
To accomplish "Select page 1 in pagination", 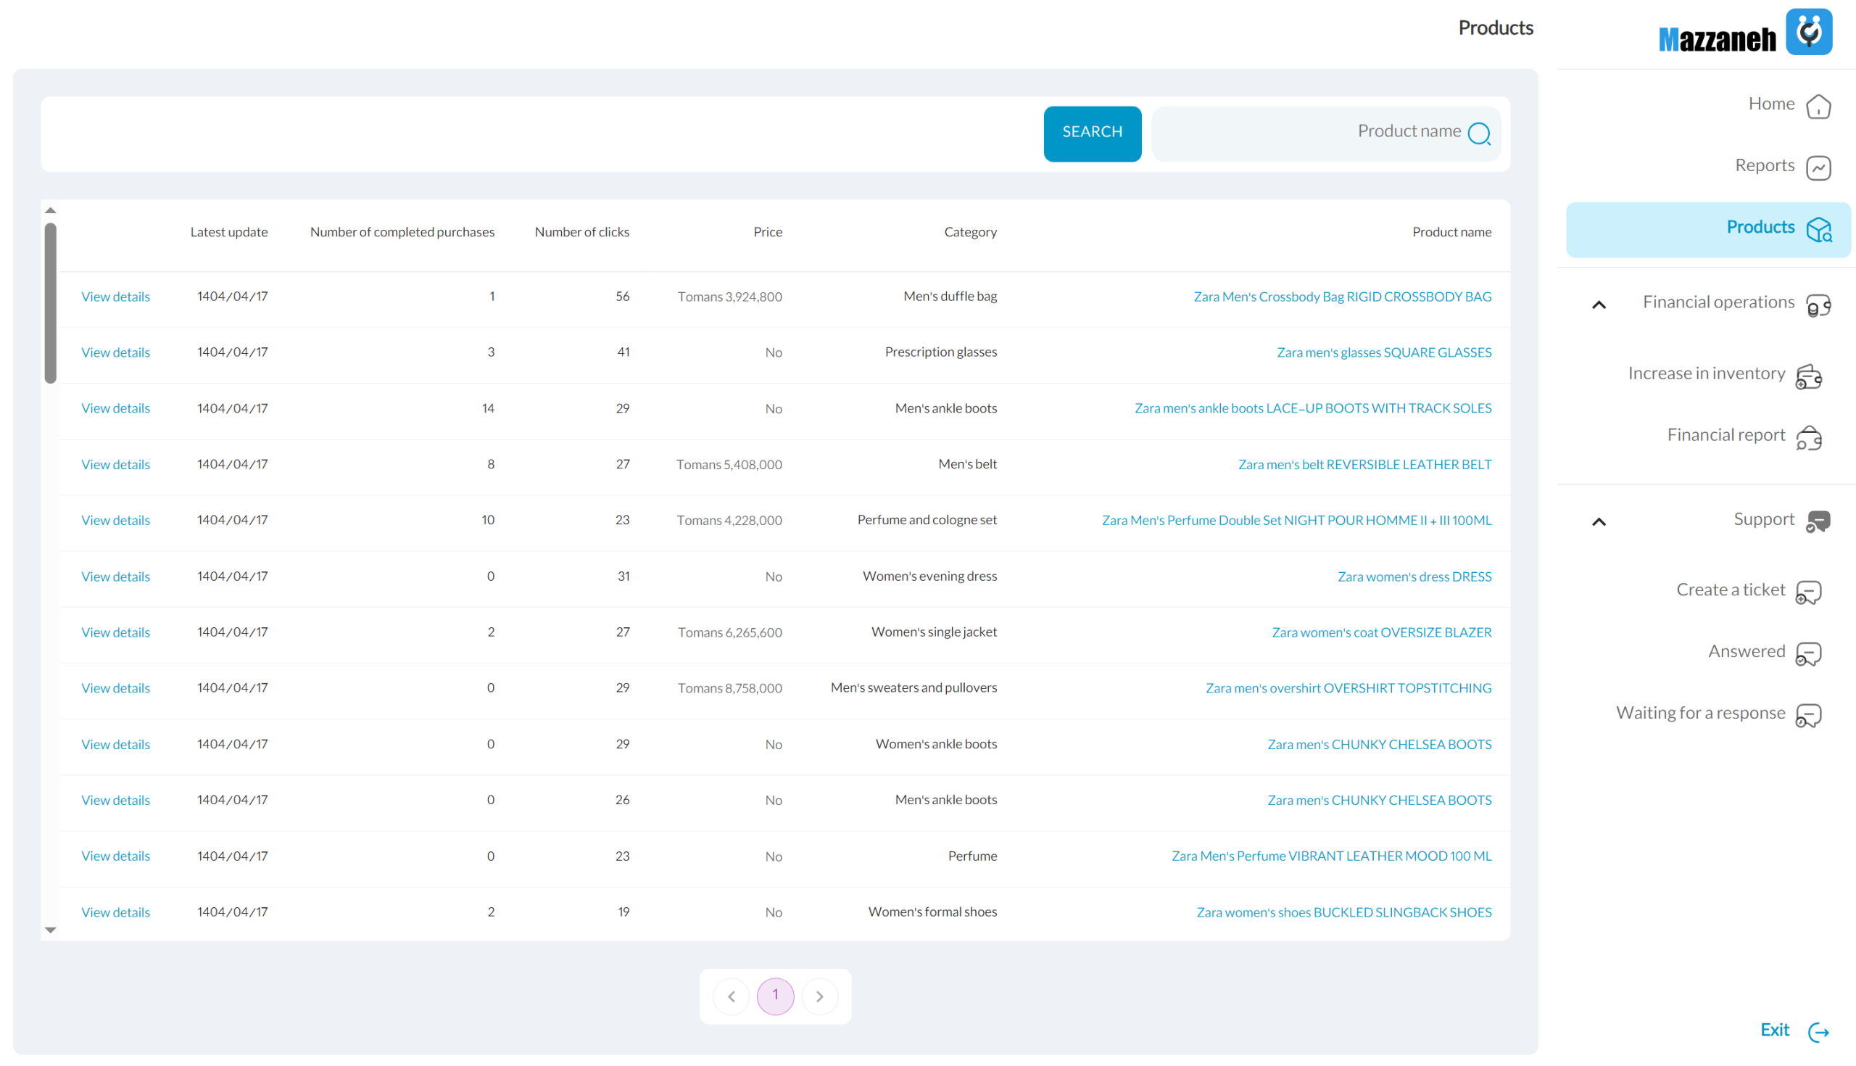I will [x=775, y=996].
